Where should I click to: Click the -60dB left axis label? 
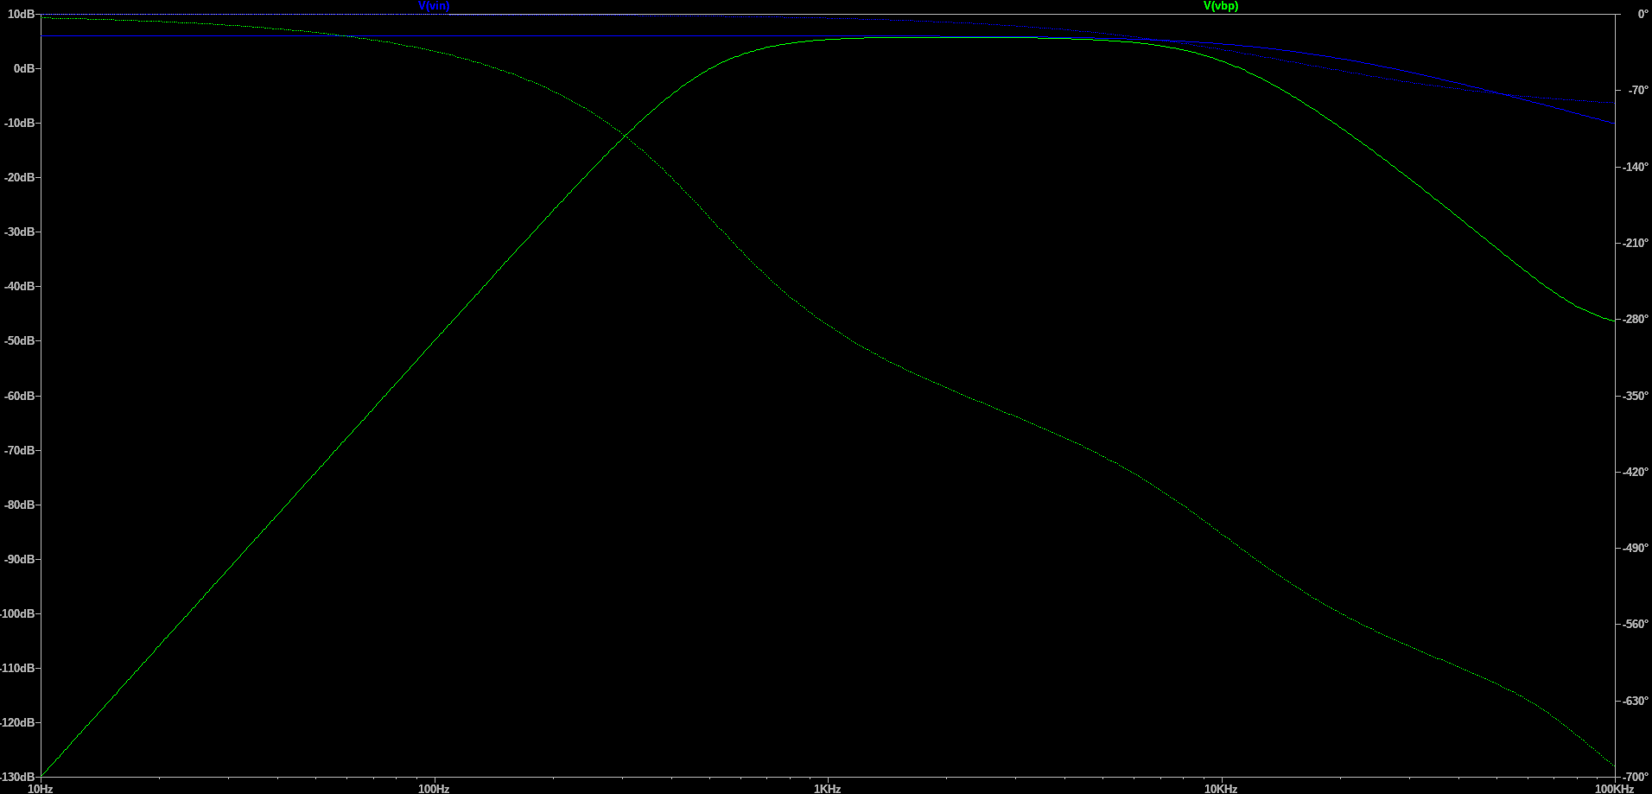(20, 396)
